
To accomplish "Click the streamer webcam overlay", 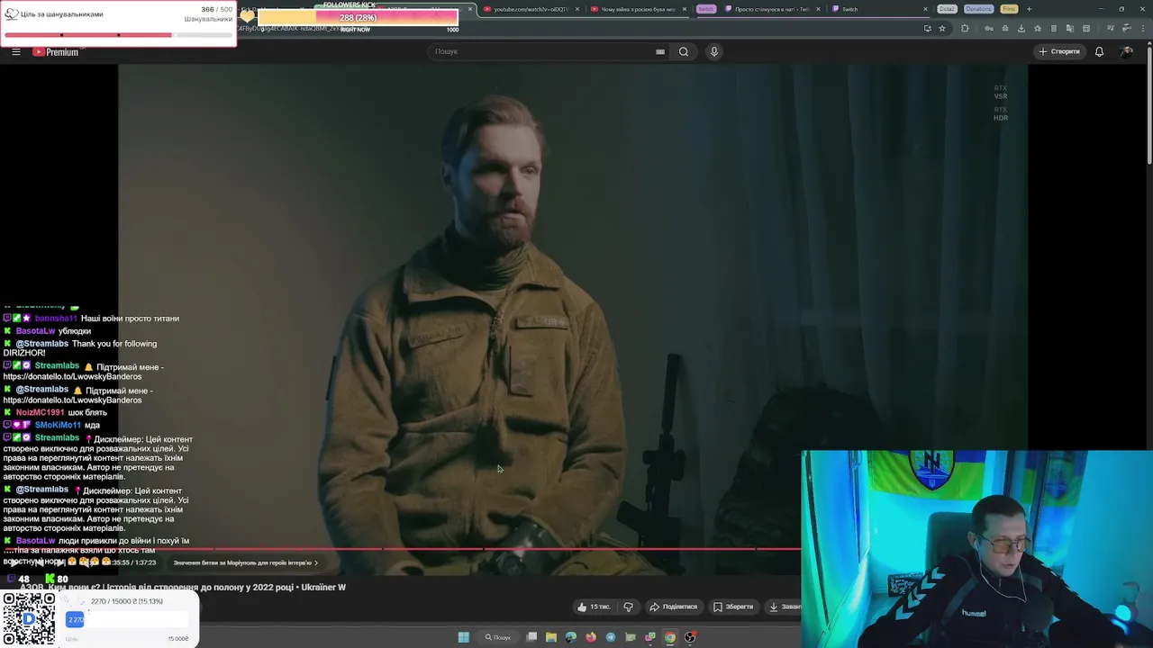I will (976, 549).
